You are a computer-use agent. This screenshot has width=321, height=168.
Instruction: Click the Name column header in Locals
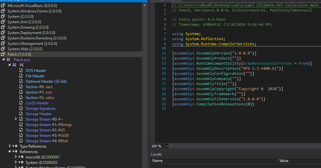pos(157,161)
